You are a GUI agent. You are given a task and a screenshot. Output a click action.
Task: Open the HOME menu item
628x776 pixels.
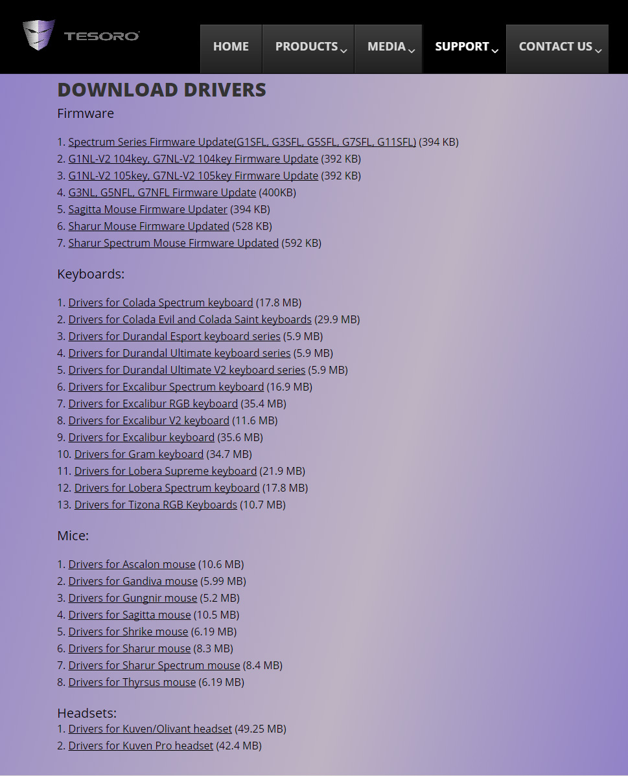pos(231,49)
